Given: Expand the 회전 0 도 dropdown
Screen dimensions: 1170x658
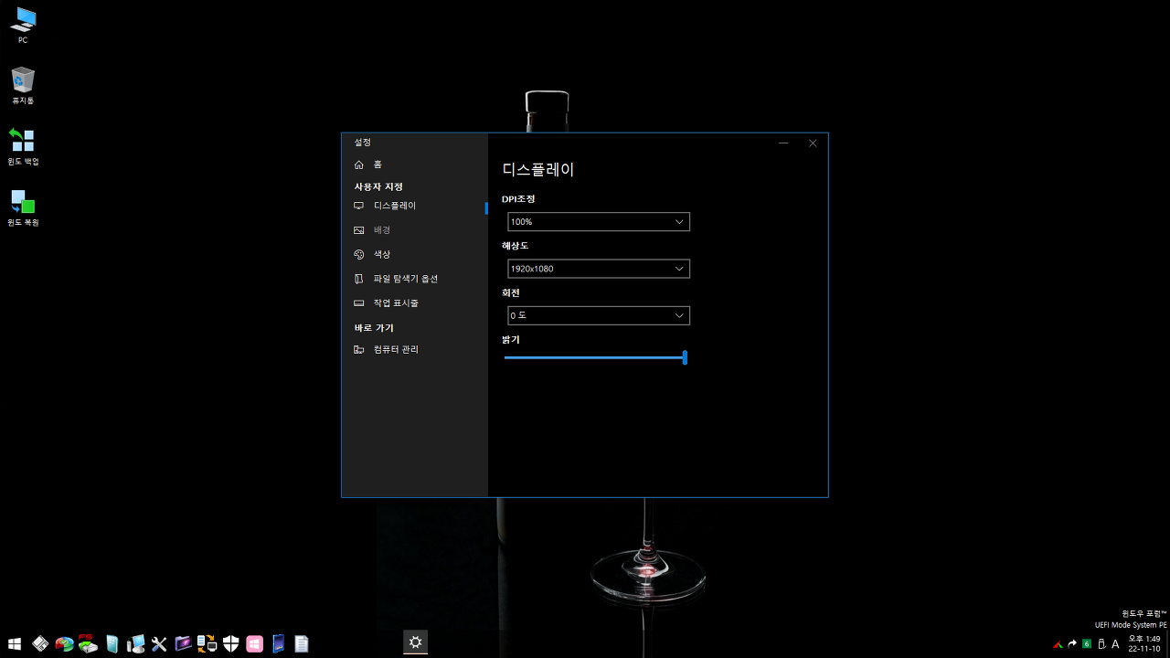Looking at the screenshot, I should tap(599, 315).
